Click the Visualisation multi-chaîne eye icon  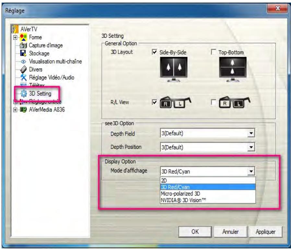pos(23,61)
